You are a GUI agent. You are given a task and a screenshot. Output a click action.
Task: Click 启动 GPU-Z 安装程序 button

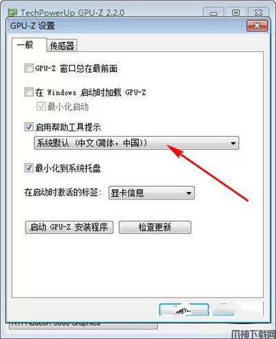69,227
